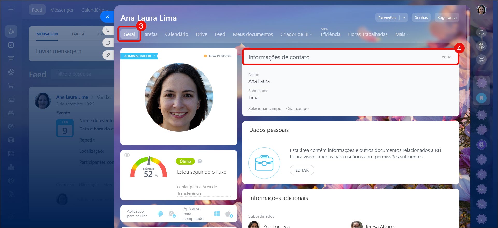Open Messenger in the background top bar

62,10
